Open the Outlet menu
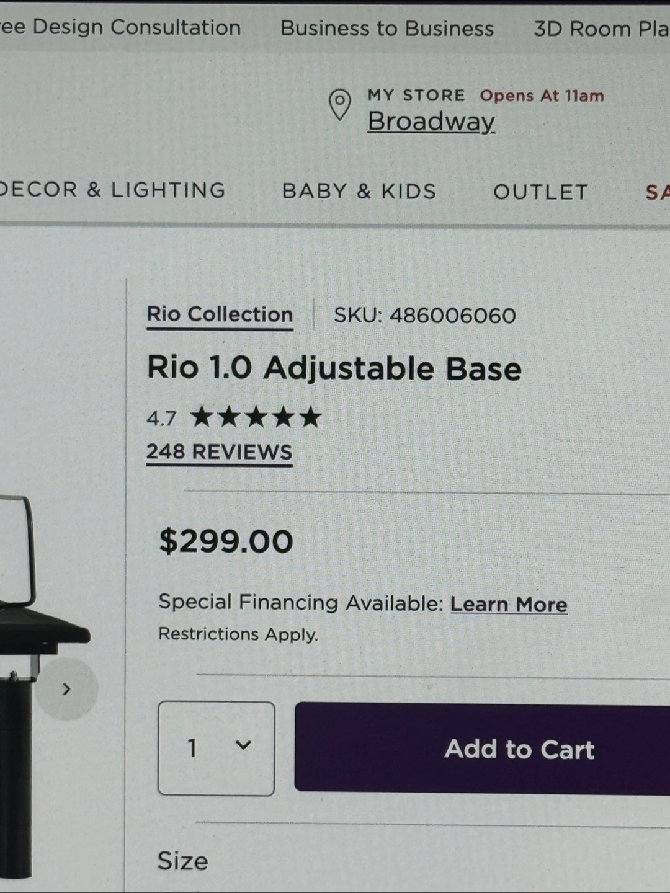This screenshot has height=893, width=670. (540, 192)
